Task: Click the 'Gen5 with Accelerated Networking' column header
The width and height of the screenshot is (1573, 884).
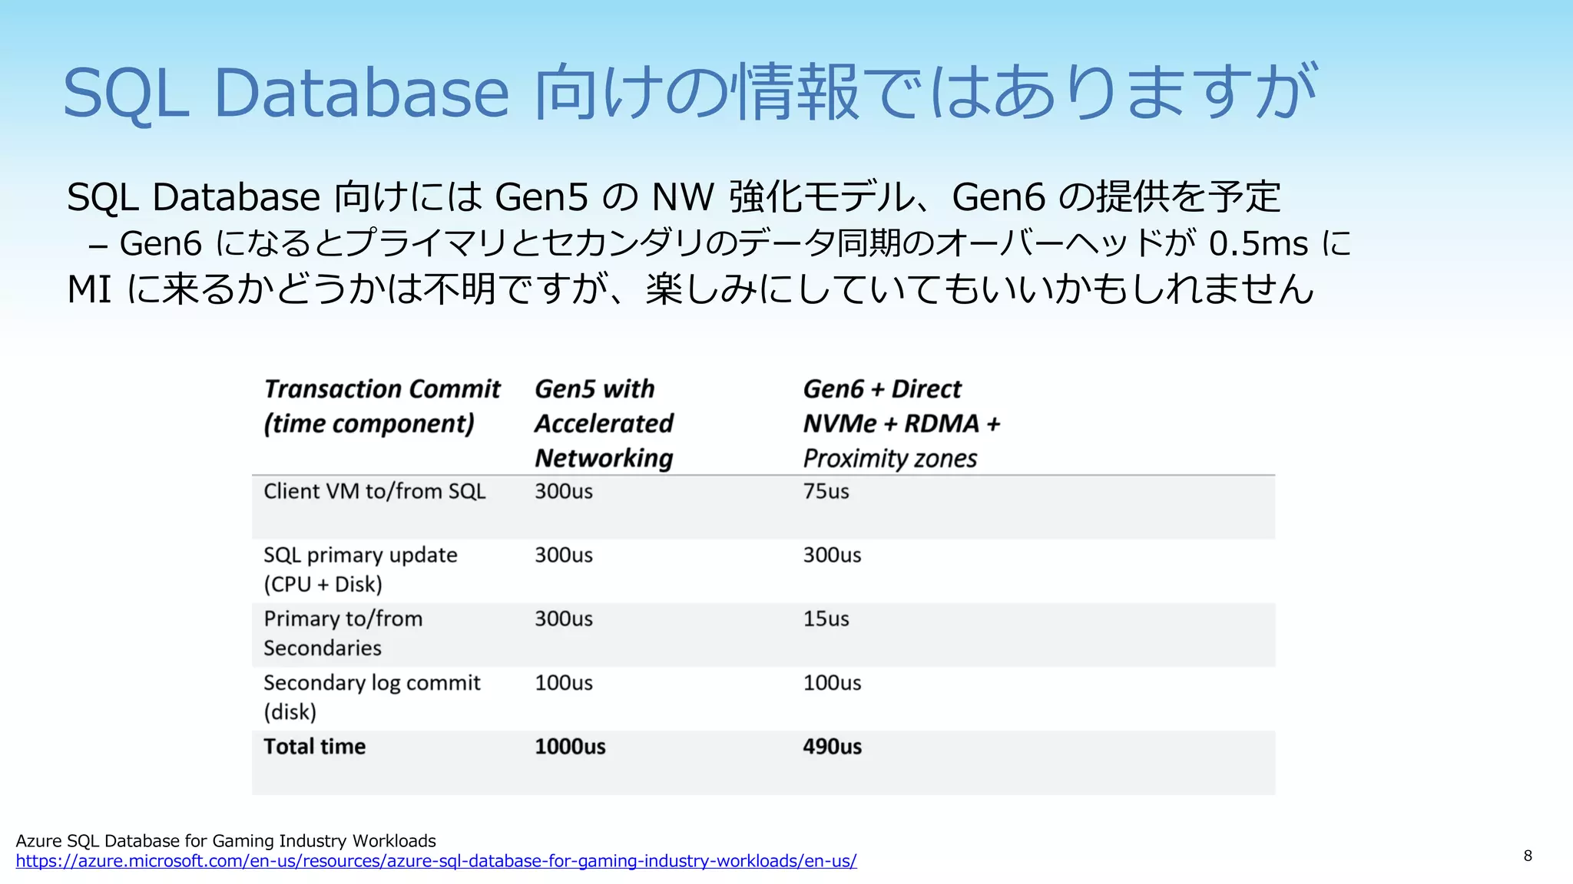Action: (x=604, y=423)
